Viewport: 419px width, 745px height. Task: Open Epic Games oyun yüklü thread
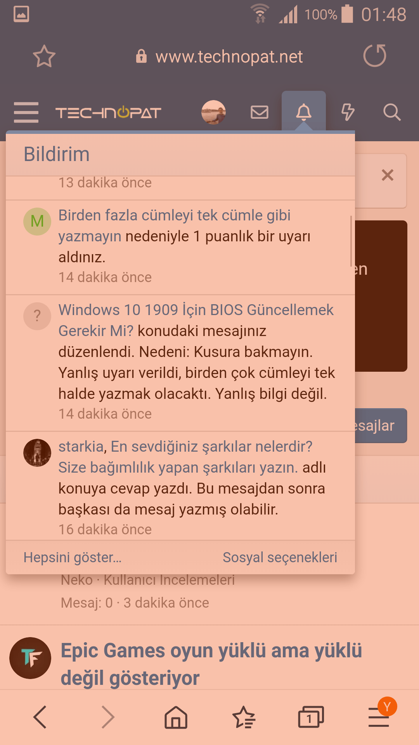pyautogui.click(x=211, y=664)
